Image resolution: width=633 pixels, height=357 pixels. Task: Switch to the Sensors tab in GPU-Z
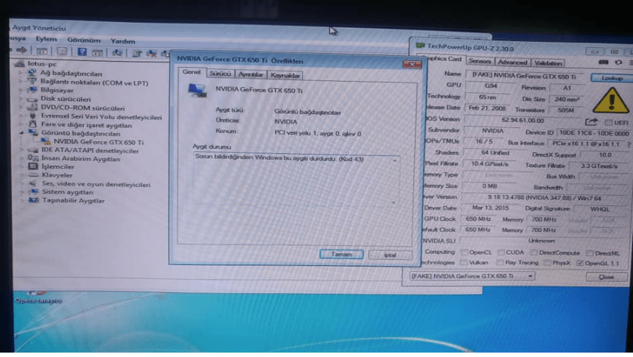[x=480, y=61]
